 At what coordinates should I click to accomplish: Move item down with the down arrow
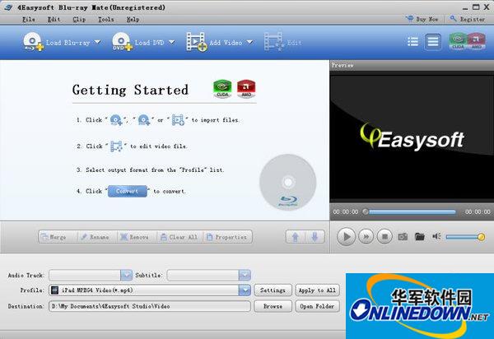(x=315, y=237)
